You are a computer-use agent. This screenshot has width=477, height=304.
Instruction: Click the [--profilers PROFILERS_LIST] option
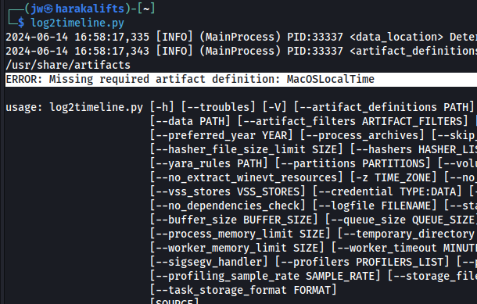[362, 262]
